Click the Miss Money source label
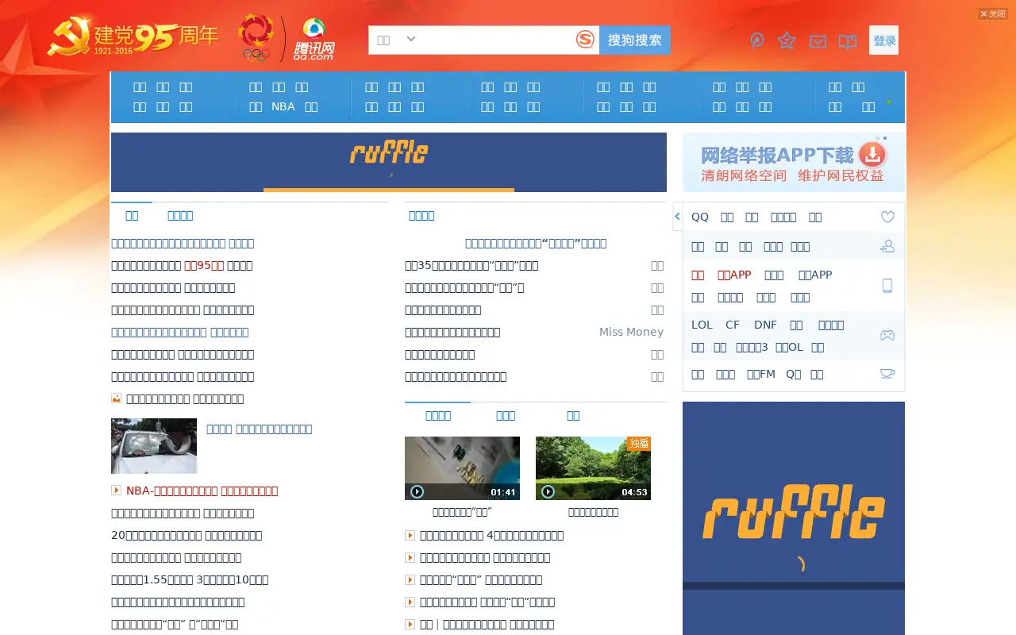Screen dimensions: 1016x635 pyautogui.click(x=631, y=332)
